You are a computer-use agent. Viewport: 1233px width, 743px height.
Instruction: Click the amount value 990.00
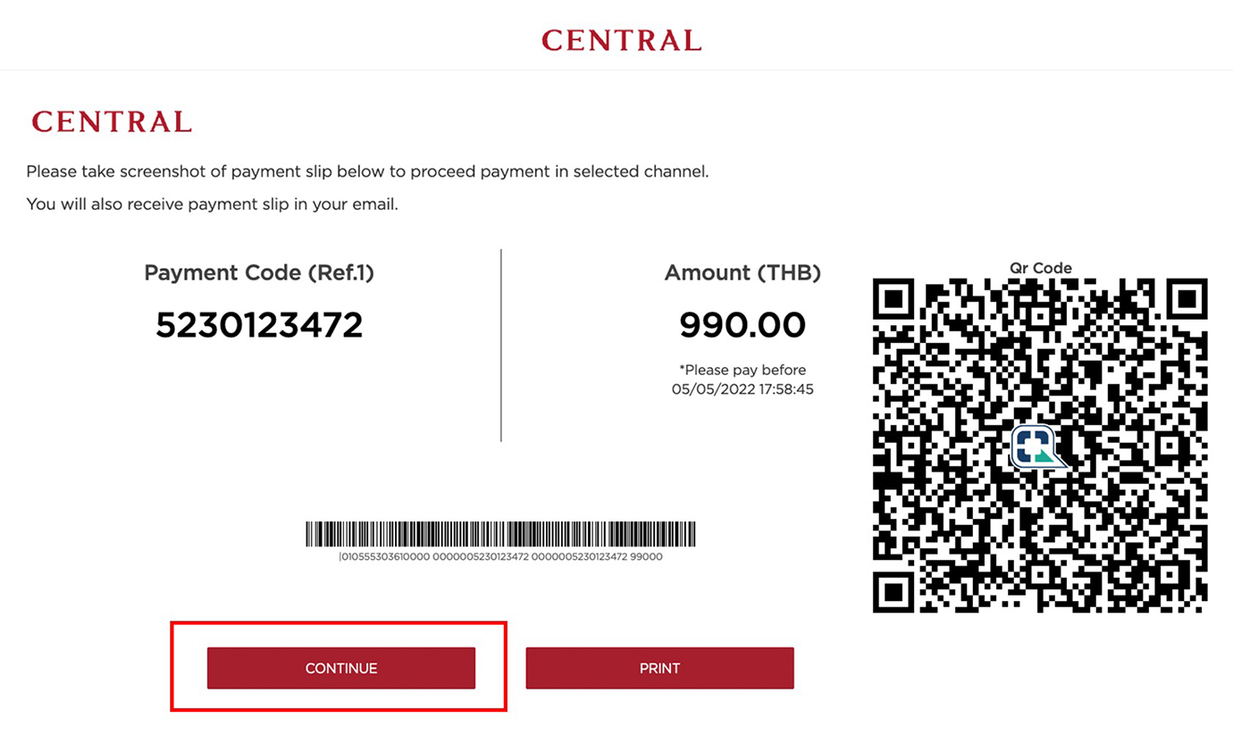pyautogui.click(x=742, y=325)
